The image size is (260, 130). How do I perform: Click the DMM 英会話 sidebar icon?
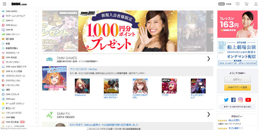click(x=3, y=57)
